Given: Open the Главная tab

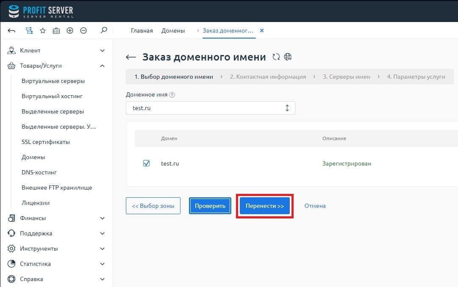Looking at the screenshot, I should (142, 30).
